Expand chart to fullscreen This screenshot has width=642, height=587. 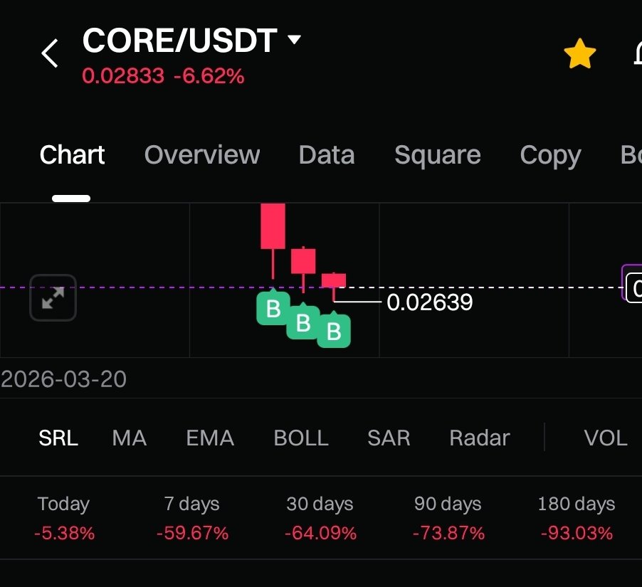(x=53, y=297)
